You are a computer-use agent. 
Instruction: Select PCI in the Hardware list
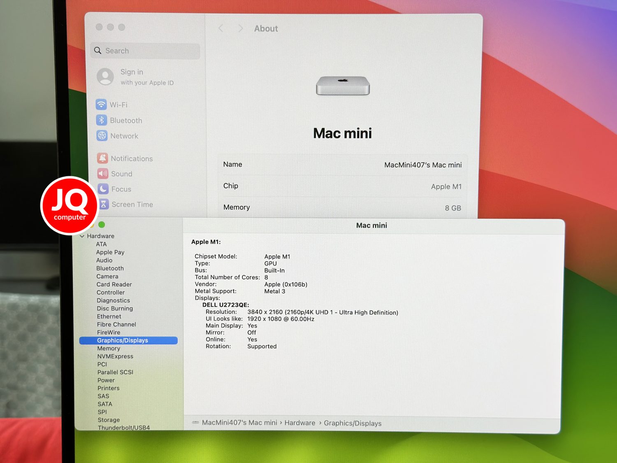[102, 364]
